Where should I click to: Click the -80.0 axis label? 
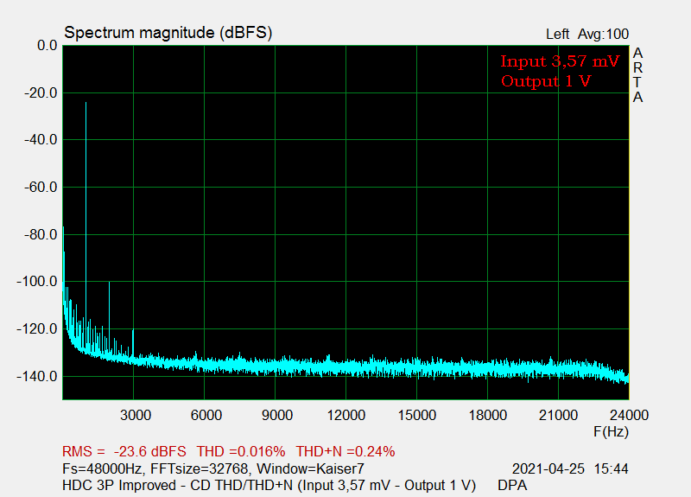point(41,234)
